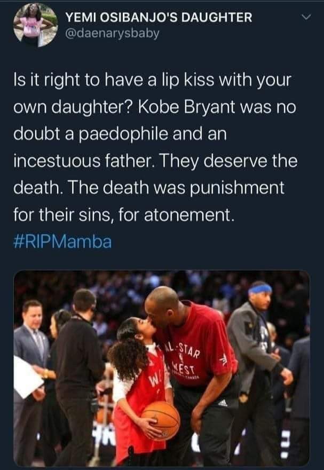The height and width of the screenshot is (470, 324).
Task: Click the line 'doubt a paedophile and an'
Action: 120,134
